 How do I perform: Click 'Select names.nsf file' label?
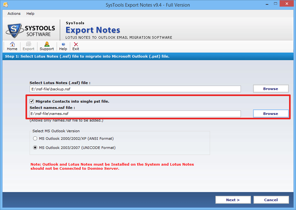click(x=52, y=108)
